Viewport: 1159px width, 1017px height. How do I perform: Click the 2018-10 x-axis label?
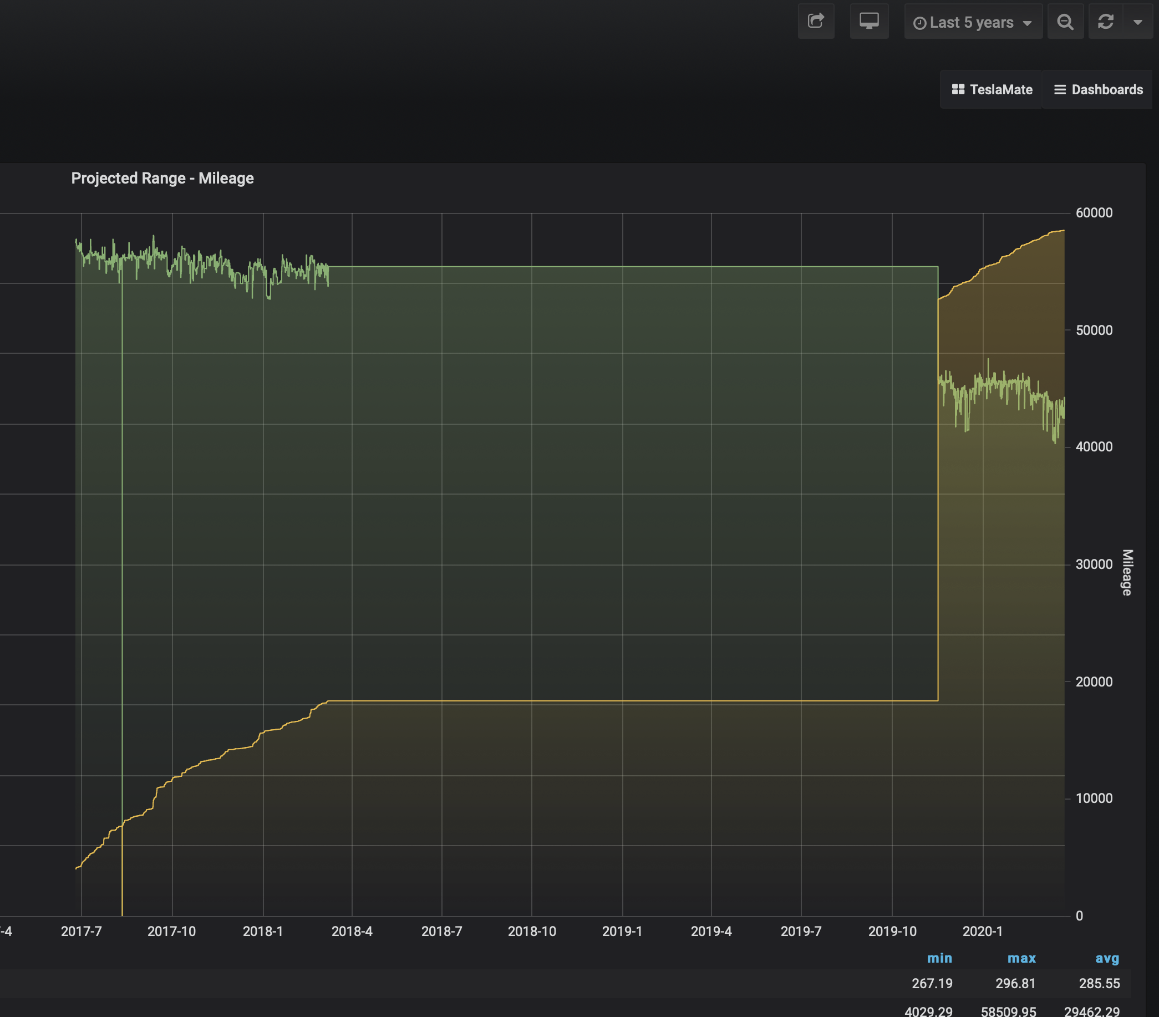point(532,932)
